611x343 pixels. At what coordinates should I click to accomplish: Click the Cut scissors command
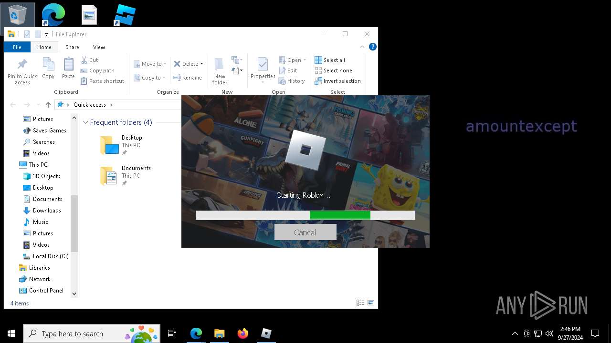[89, 60]
